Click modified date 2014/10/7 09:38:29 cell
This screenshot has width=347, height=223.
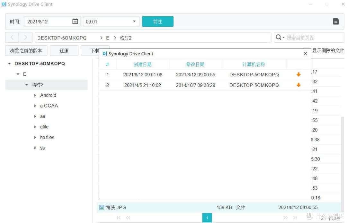click(195, 85)
